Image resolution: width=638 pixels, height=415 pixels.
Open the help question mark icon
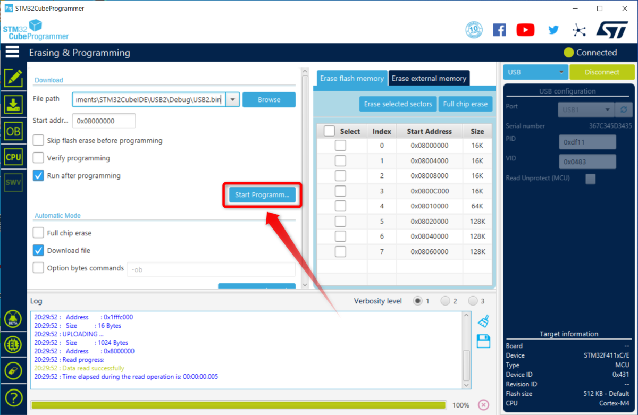(x=13, y=397)
